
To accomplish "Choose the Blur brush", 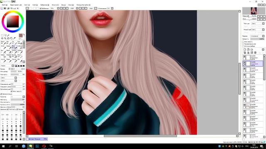I will pyautogui.click(x=3, y=52).
